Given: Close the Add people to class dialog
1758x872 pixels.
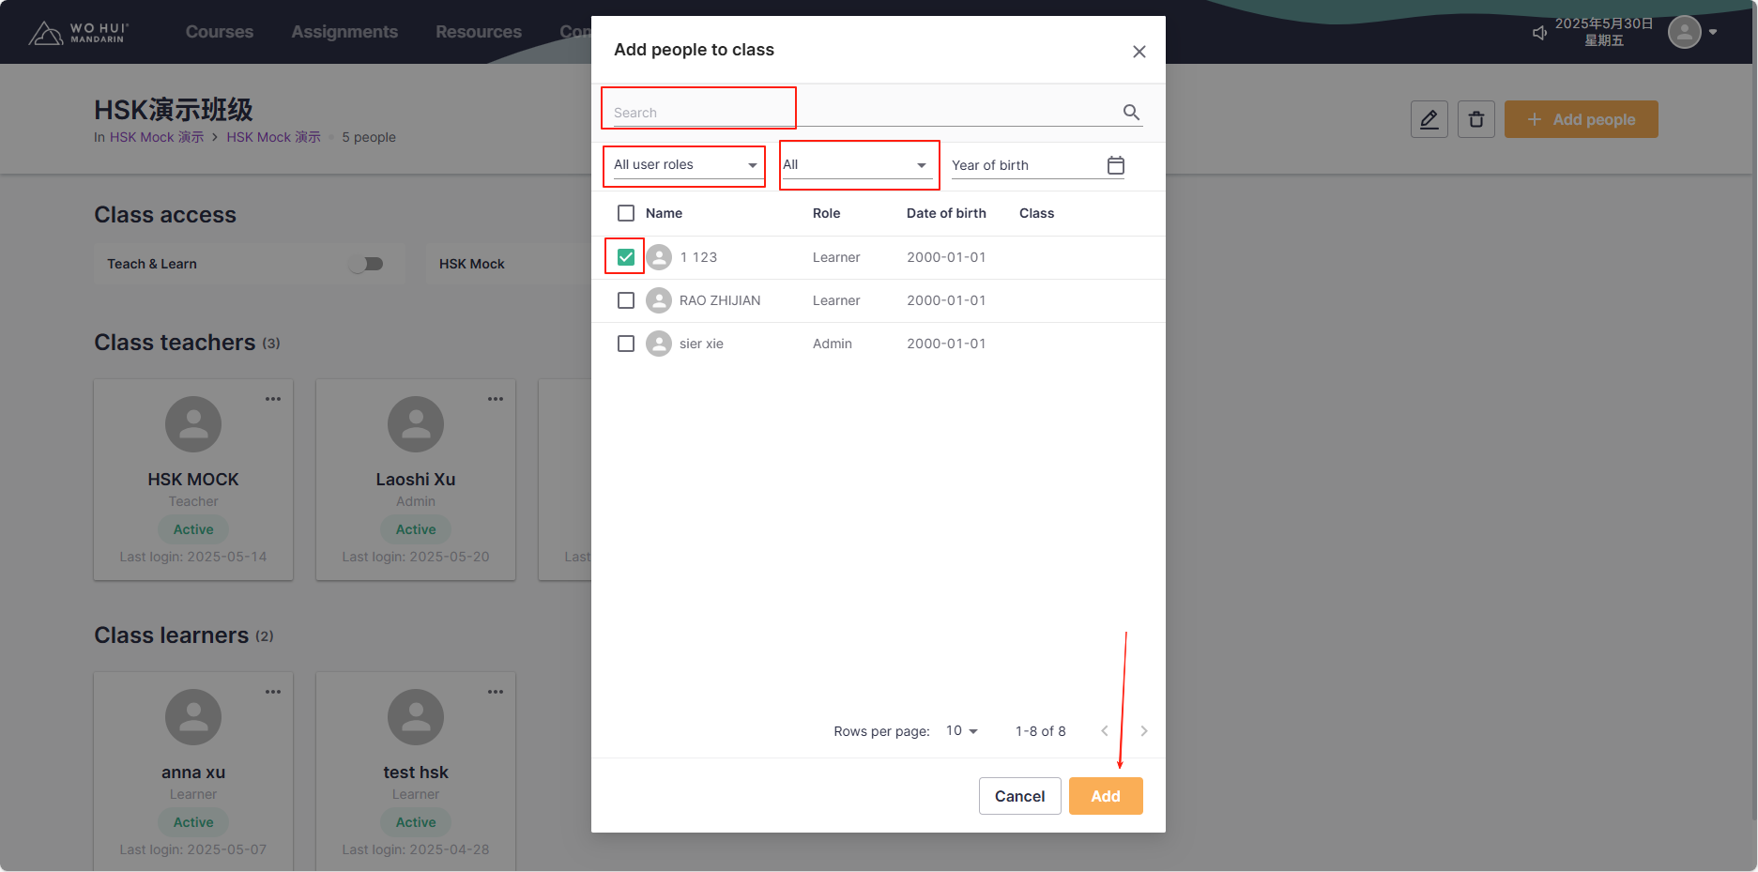Looking at the screenshot, I should coord(1139,52).
